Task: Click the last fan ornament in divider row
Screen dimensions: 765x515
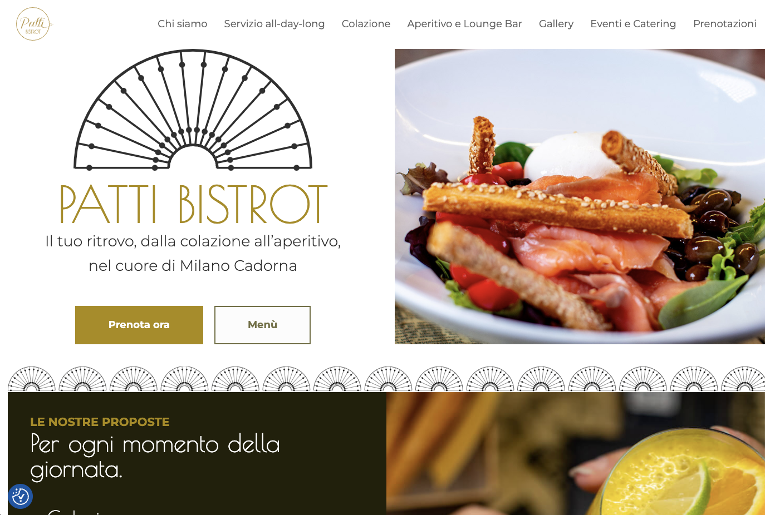Action: (743, 379)
